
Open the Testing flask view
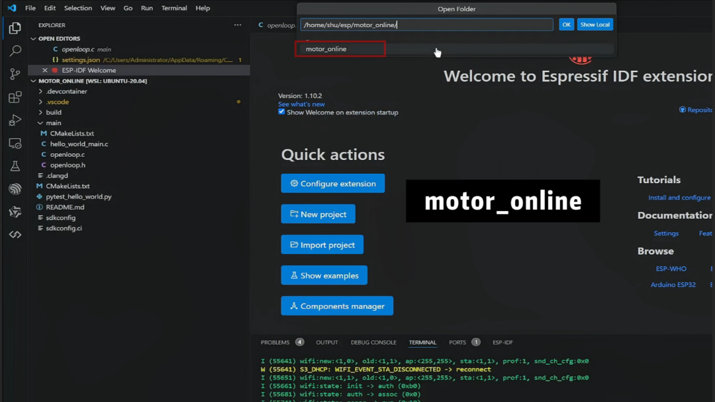(15, 166)
